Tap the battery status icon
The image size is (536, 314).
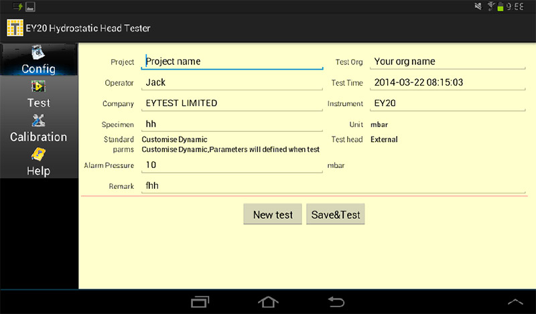[500, 7]
